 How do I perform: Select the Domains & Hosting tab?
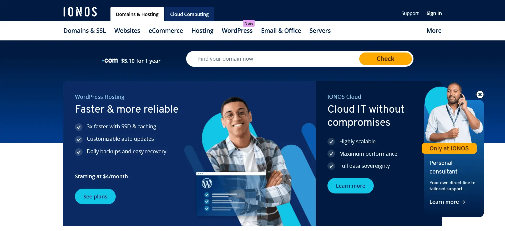tap(137, 14)
